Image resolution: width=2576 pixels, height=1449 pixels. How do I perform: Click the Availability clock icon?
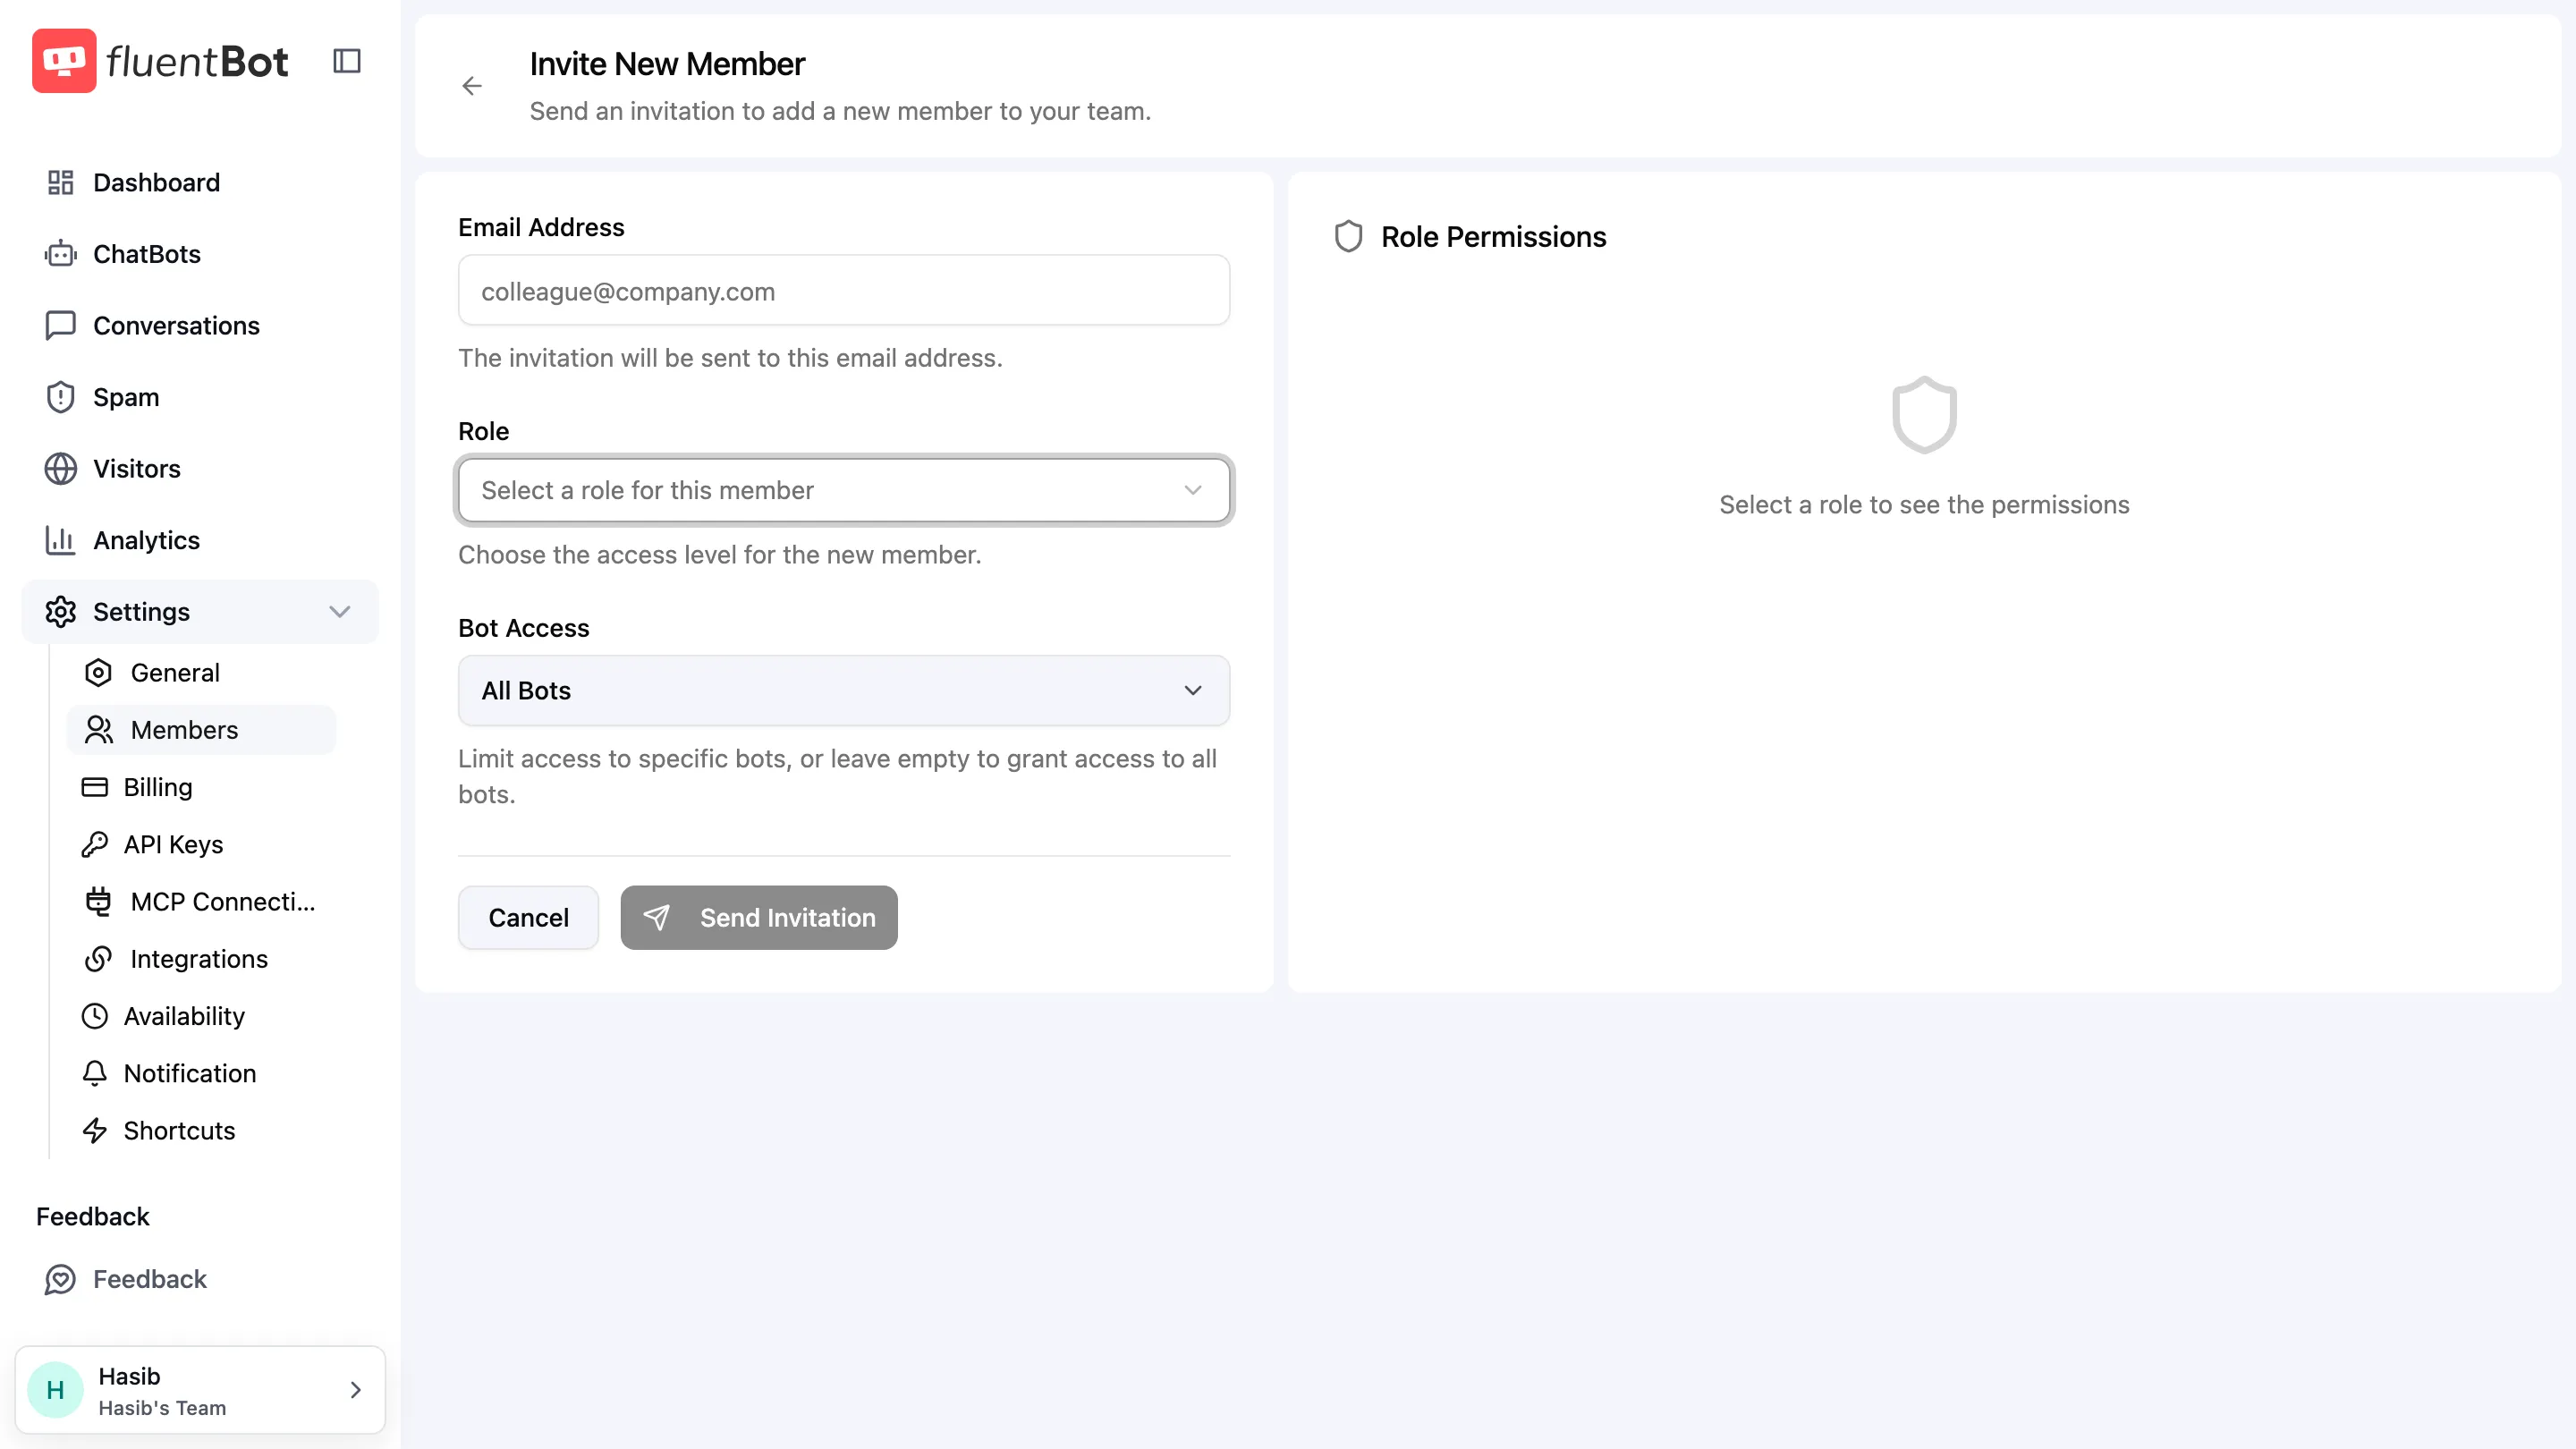[95, 1016]
